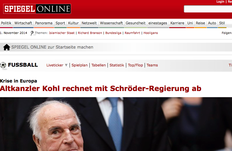Click the Login link

tap(220, 2)
